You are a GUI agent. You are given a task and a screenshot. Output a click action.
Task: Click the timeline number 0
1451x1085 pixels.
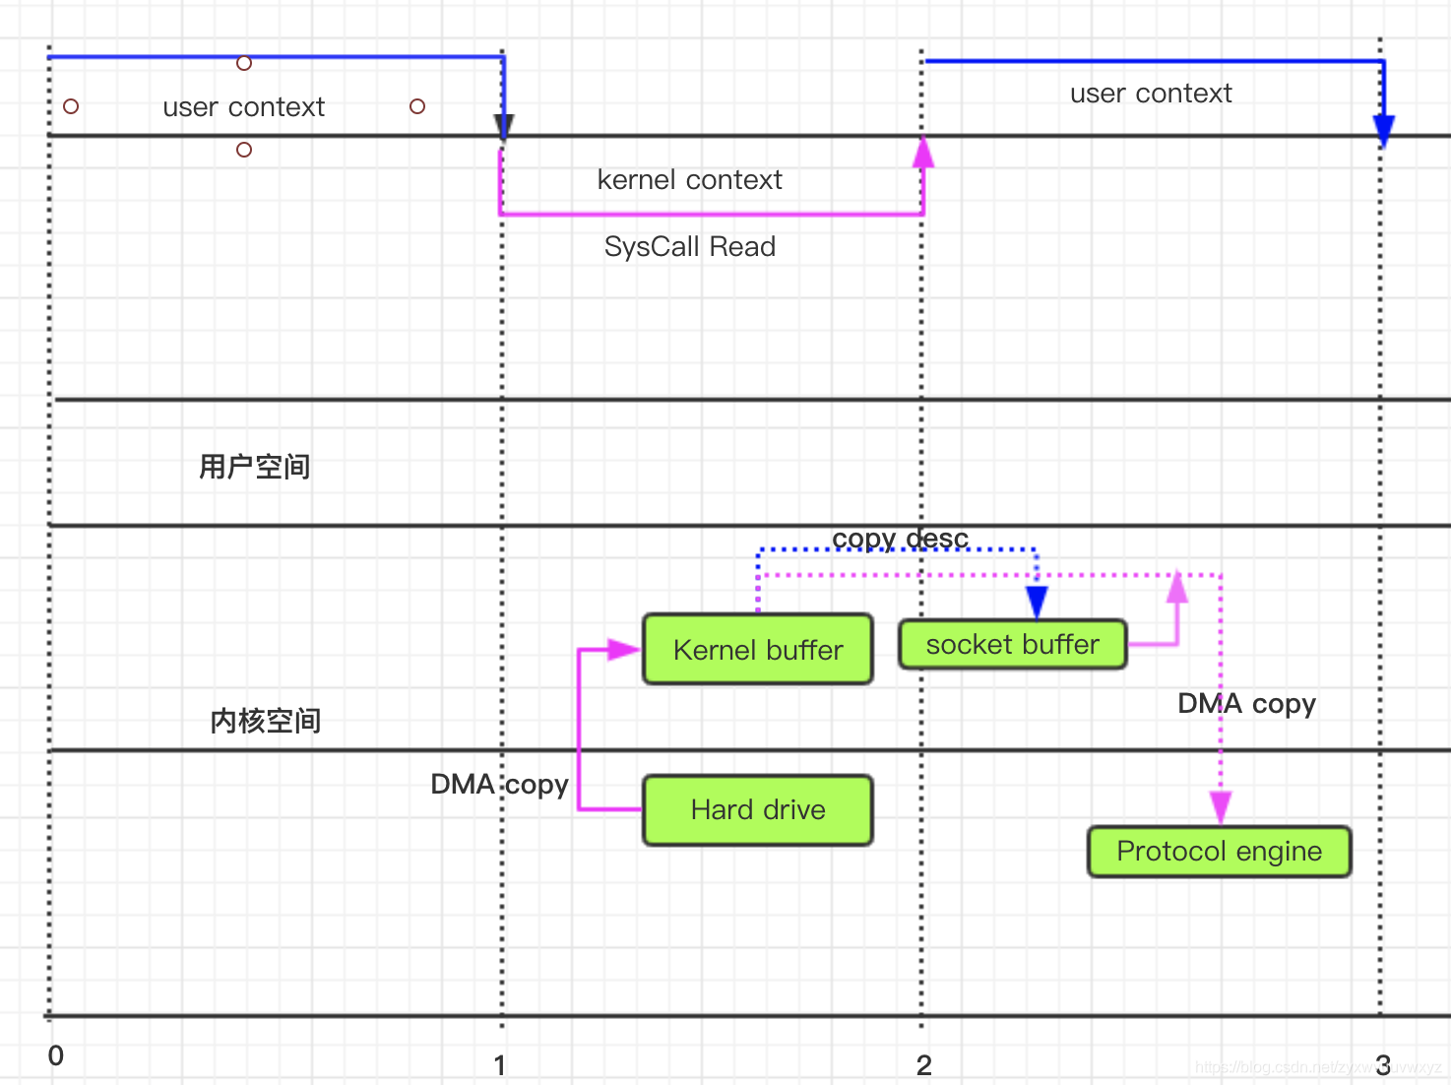coord(56,1055)
